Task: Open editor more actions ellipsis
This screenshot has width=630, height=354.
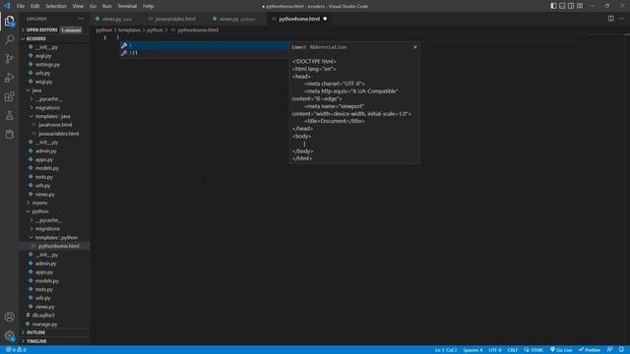Action: (x=621, y=19)
